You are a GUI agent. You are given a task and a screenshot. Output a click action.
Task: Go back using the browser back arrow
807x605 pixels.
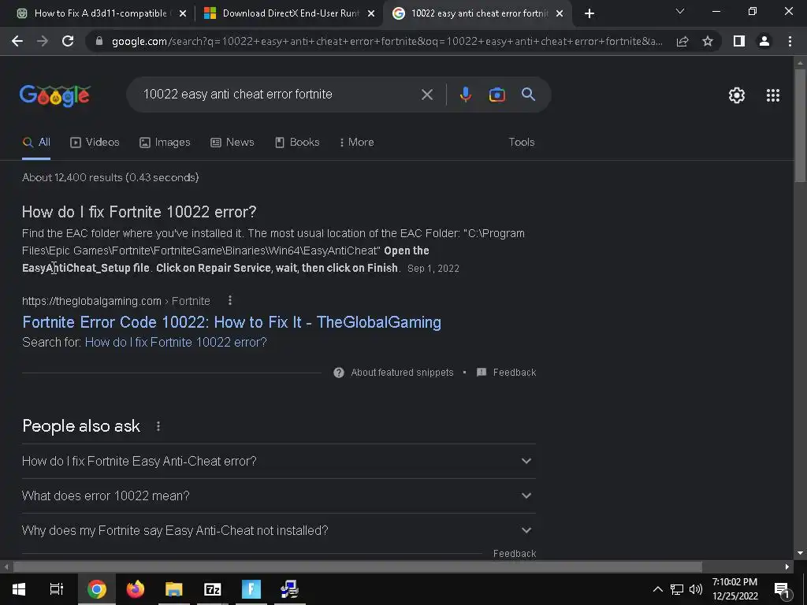(17, 41)
